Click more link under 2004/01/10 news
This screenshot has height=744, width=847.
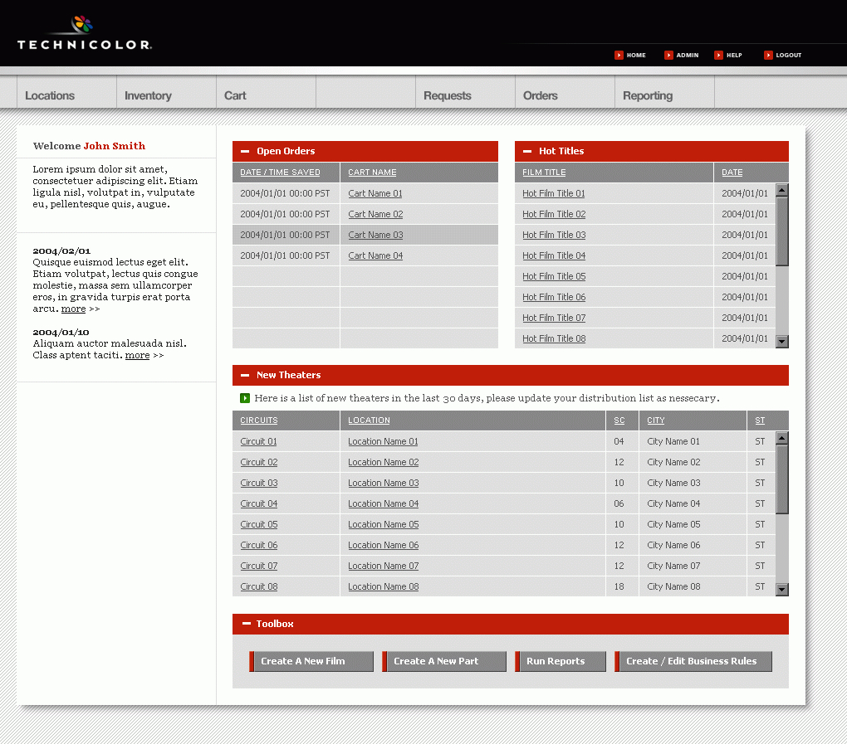click(137, 355)
